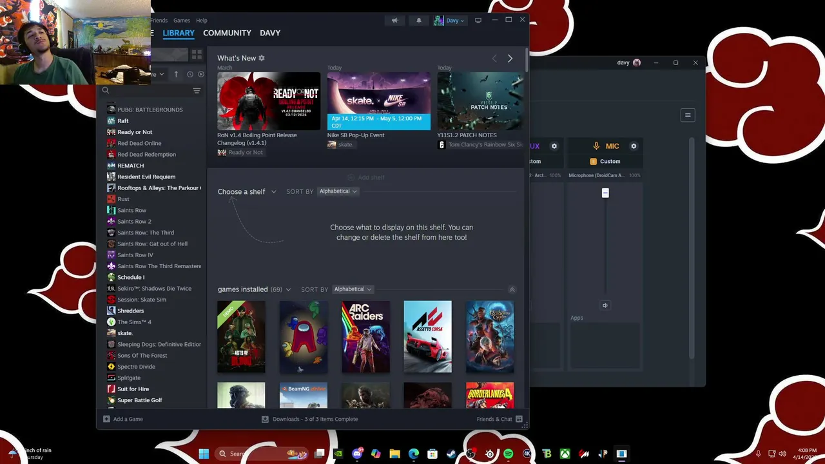Add a Game plus button
The height and width of the screenshot is (464, 825).
[123, 419]
